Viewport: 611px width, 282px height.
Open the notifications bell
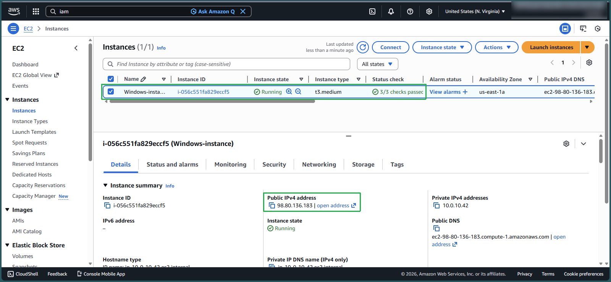391,11
